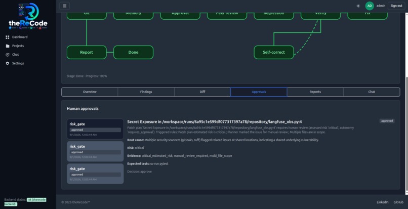Switch to the Chat tab in run panel
This screenshot has height=209, width=408.
(372, 92)
